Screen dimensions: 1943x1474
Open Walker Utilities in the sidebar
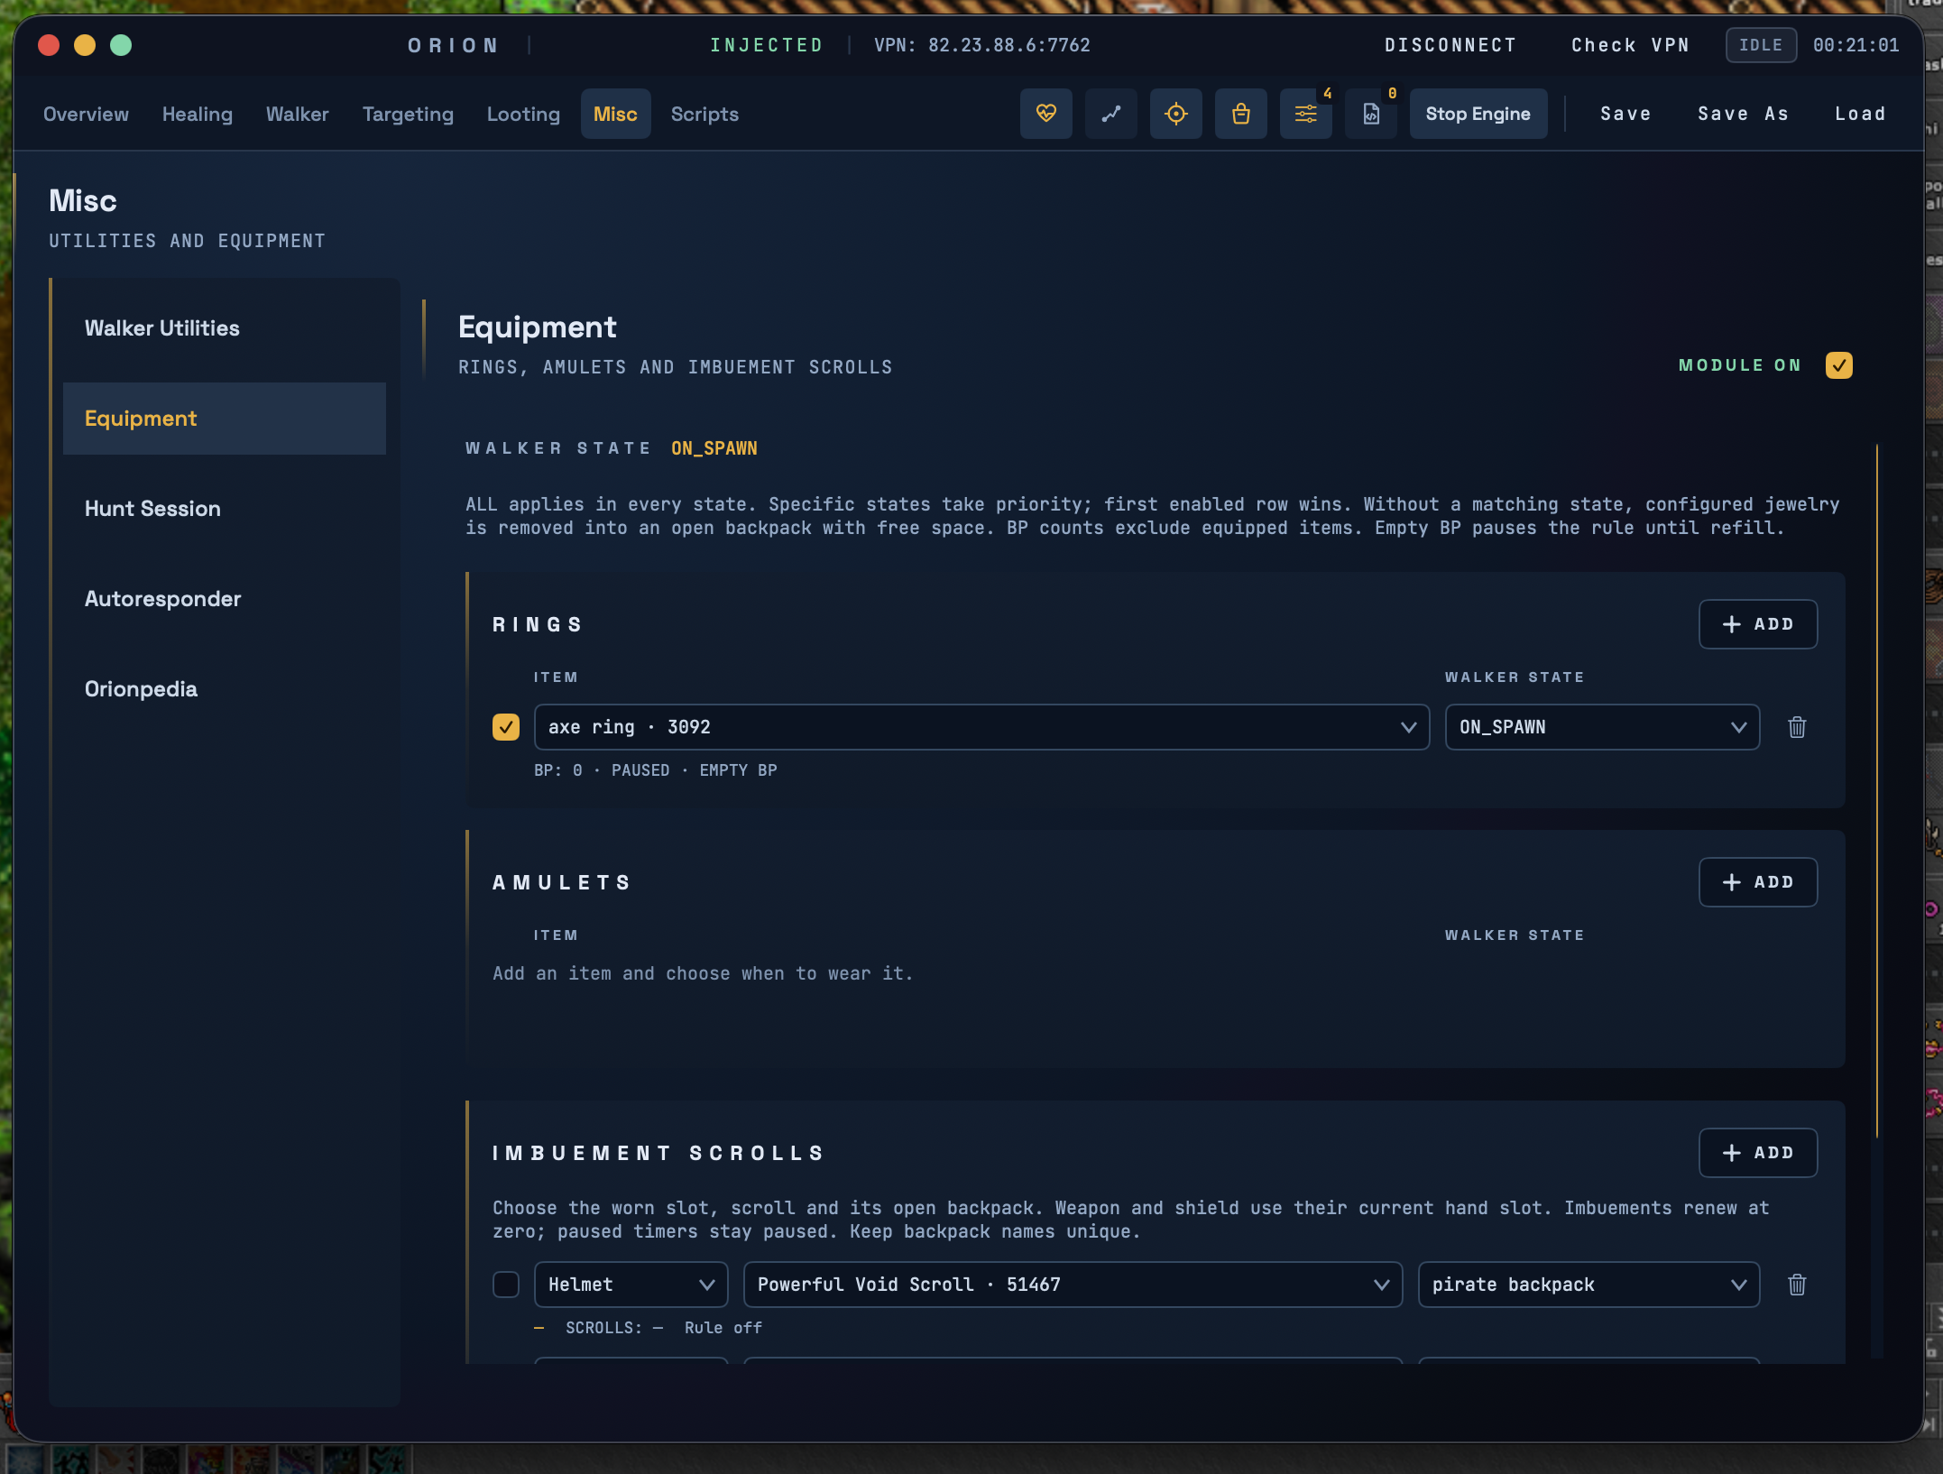pos(225,328)
